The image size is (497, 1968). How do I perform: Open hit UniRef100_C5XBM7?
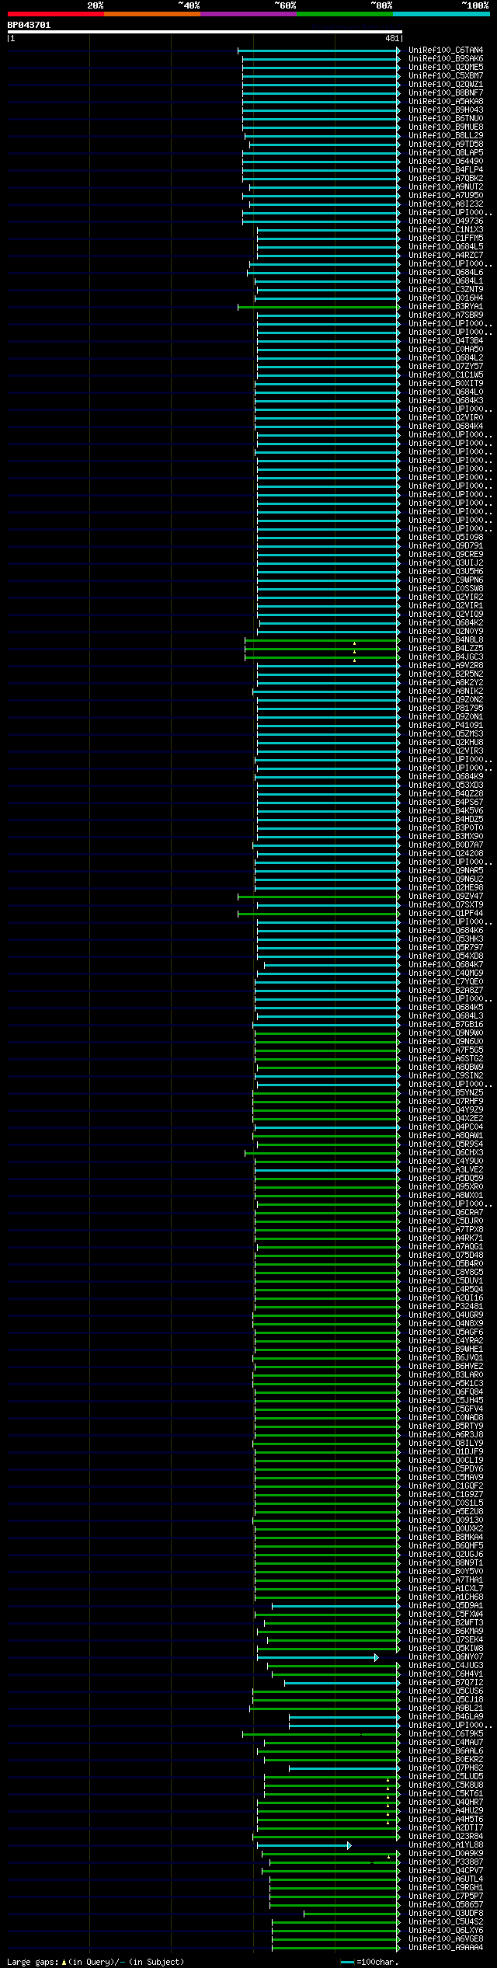point(446,76)
